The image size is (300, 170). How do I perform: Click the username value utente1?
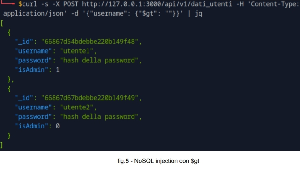(x=76, y=51)
